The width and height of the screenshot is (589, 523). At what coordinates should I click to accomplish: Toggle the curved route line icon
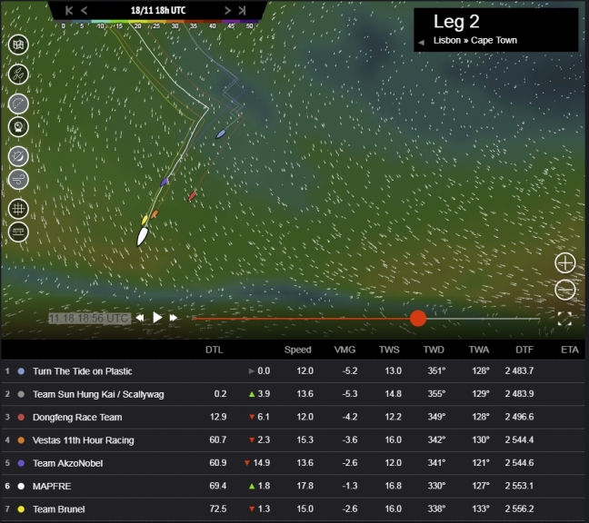[x=18, y=104]
